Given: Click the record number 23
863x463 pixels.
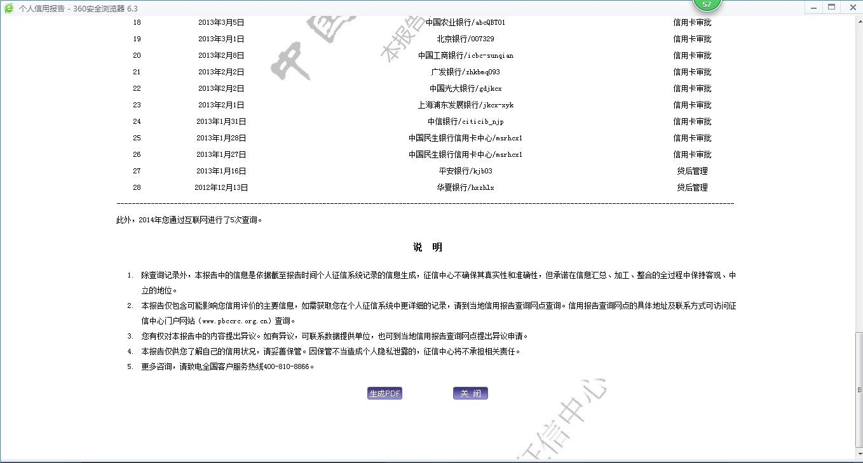Looking at the screenshot, I should (x=137, y=105).
